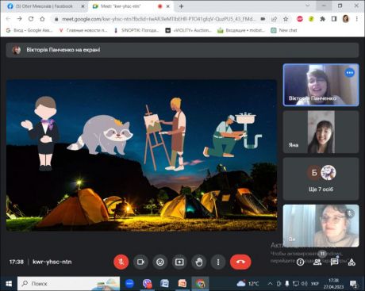Leave the call with red hang-up button

(240, 262)
